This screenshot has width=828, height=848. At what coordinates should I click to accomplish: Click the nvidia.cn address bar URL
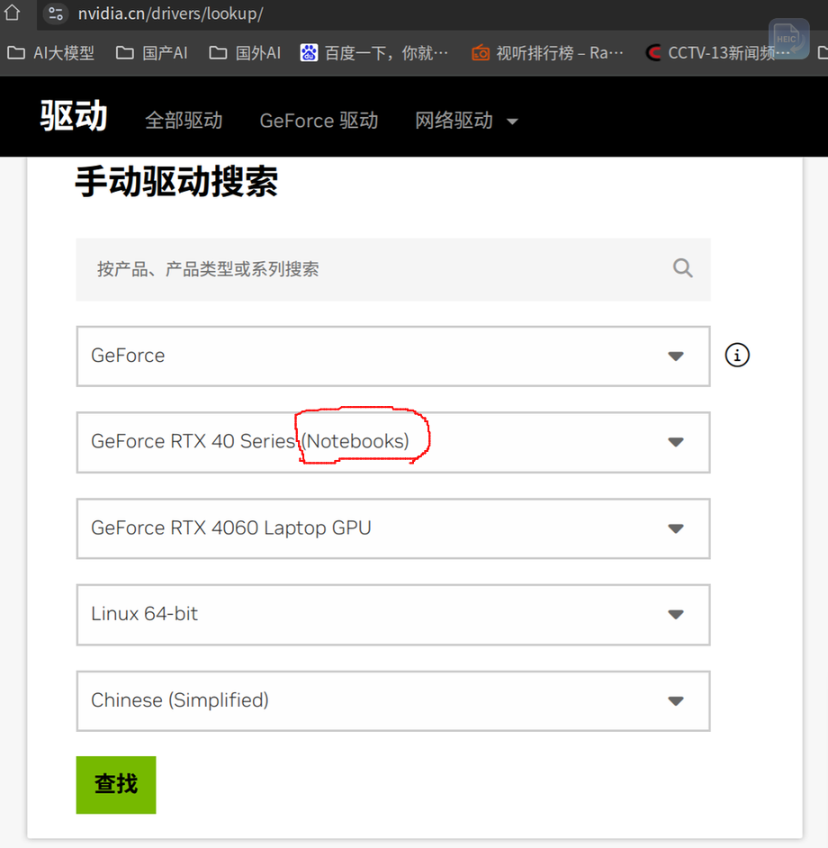[x=170, y=14]
